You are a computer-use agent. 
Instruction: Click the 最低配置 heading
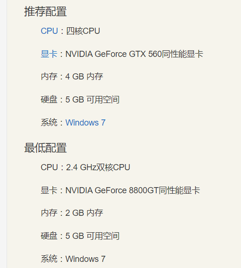[45, 148]
